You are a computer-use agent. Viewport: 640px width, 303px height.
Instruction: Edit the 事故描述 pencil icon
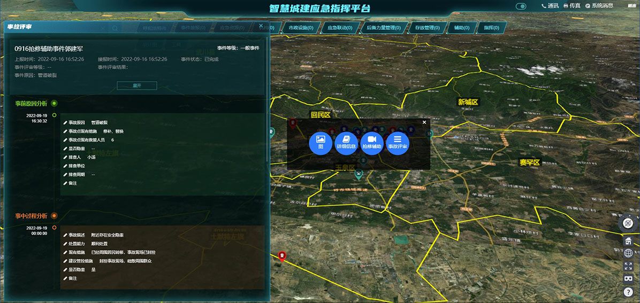(66, 235)
